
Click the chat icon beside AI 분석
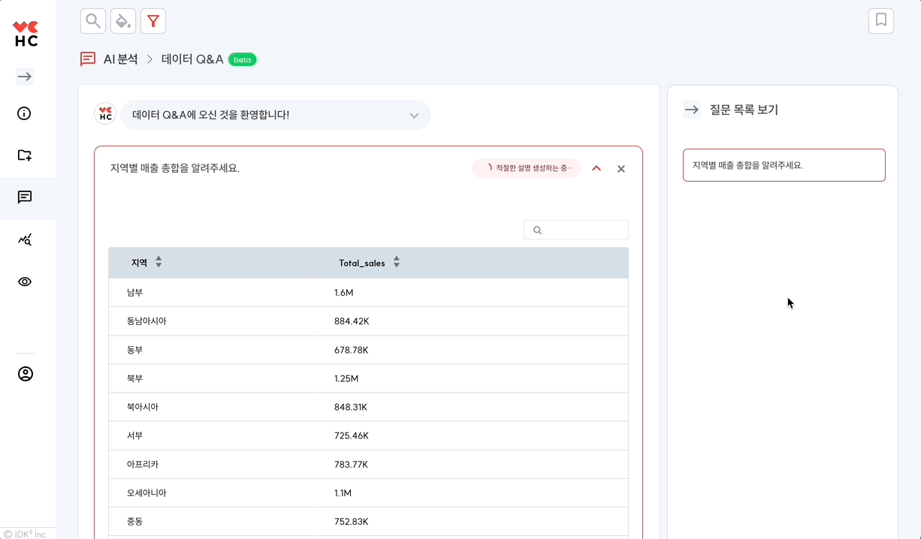[x=88, y=59]
